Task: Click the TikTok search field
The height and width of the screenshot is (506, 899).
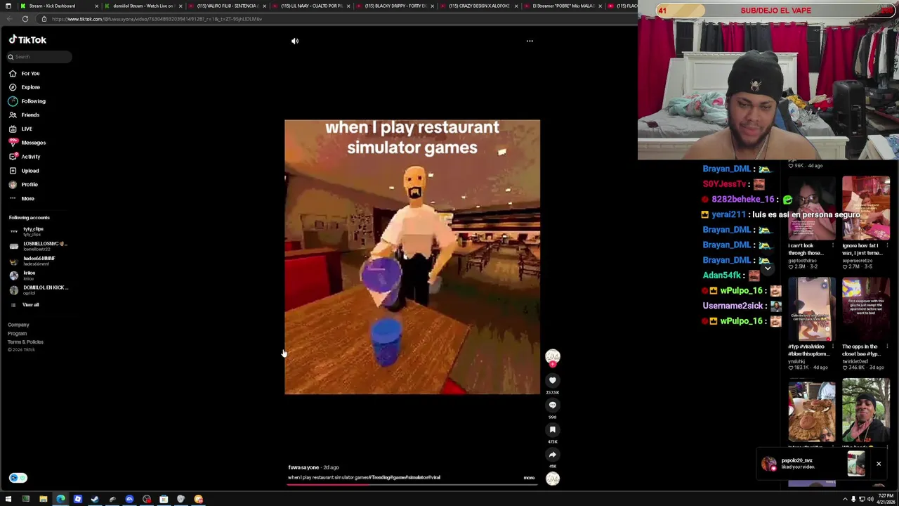Action: pos(39,57)
